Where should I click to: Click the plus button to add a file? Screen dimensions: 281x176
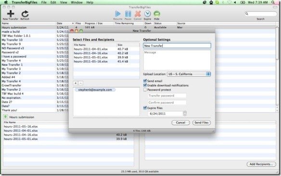pos(76,83)
